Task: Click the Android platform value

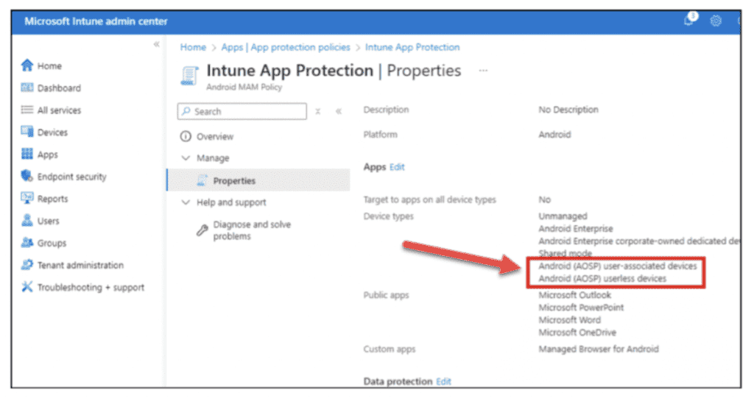Action: click(x=554, y=135)
